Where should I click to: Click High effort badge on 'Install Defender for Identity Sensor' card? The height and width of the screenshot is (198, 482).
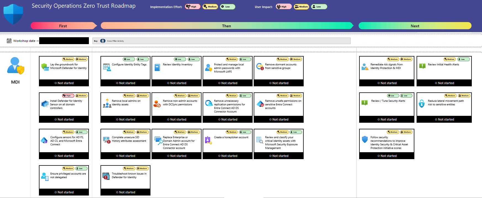point(68,96)
